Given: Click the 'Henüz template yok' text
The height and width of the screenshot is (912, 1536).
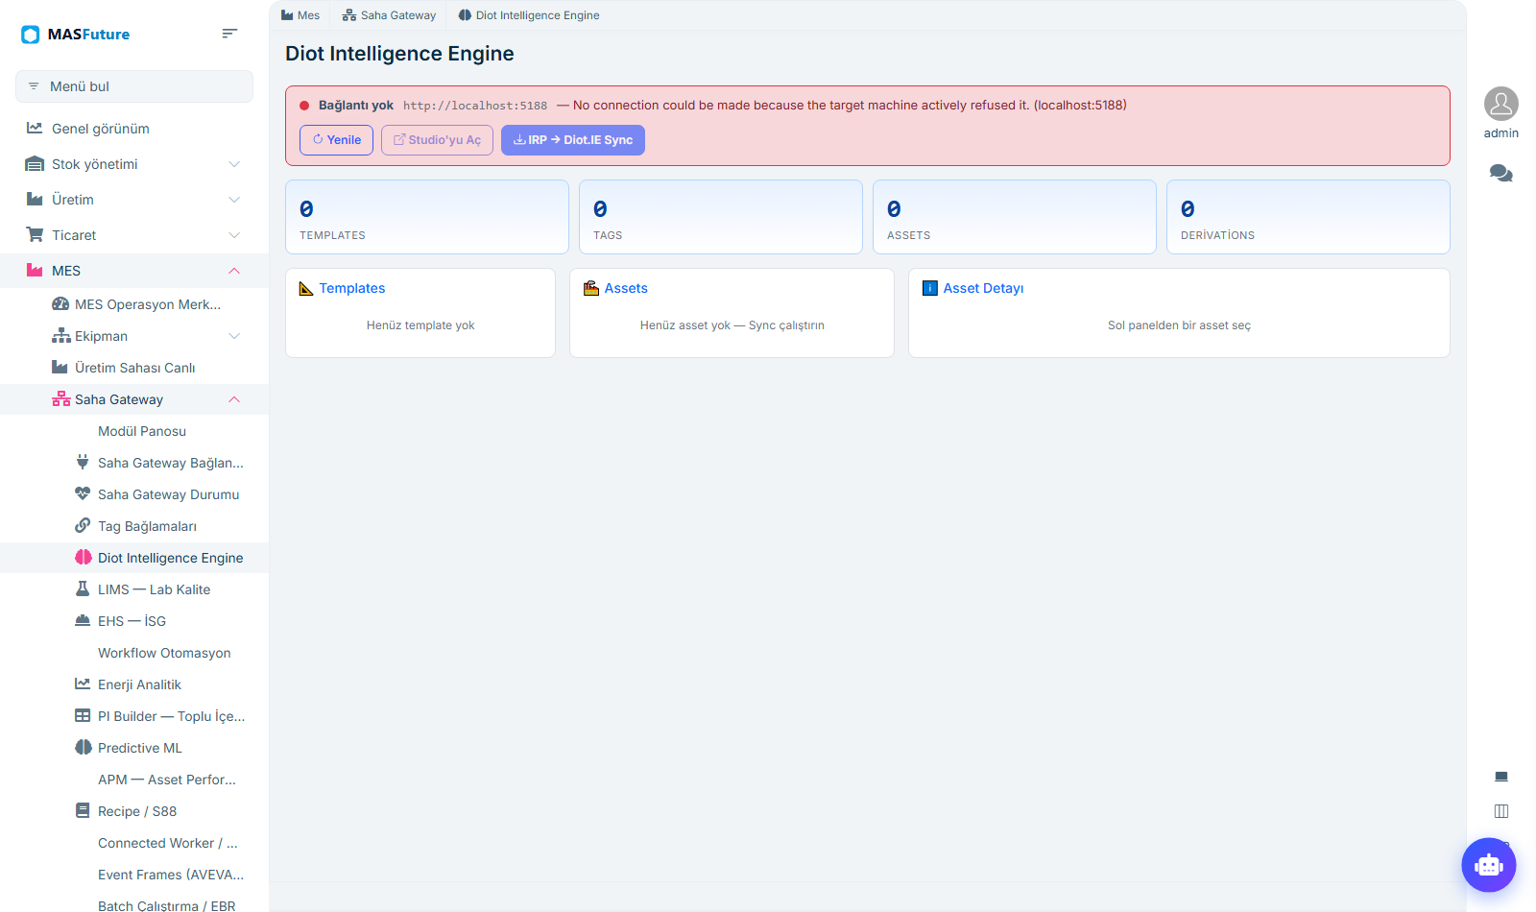Looking at the screenshot, I should 420,325.
